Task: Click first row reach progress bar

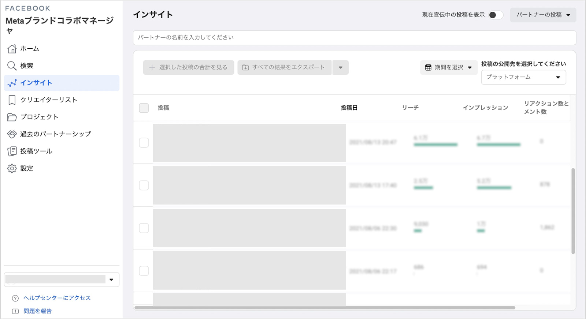Action: [435, 145]
